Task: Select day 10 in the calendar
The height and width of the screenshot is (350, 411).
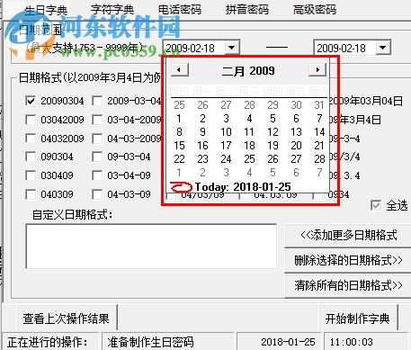Action: (x=226, y=132)
